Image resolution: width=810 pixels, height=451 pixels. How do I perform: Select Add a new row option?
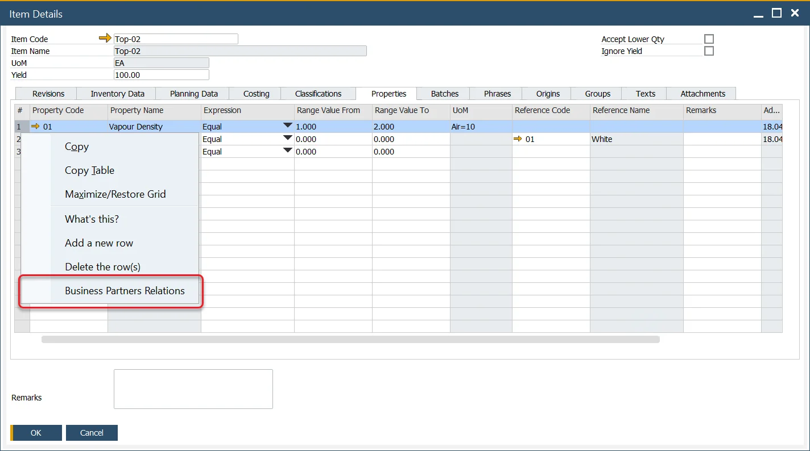99,243
